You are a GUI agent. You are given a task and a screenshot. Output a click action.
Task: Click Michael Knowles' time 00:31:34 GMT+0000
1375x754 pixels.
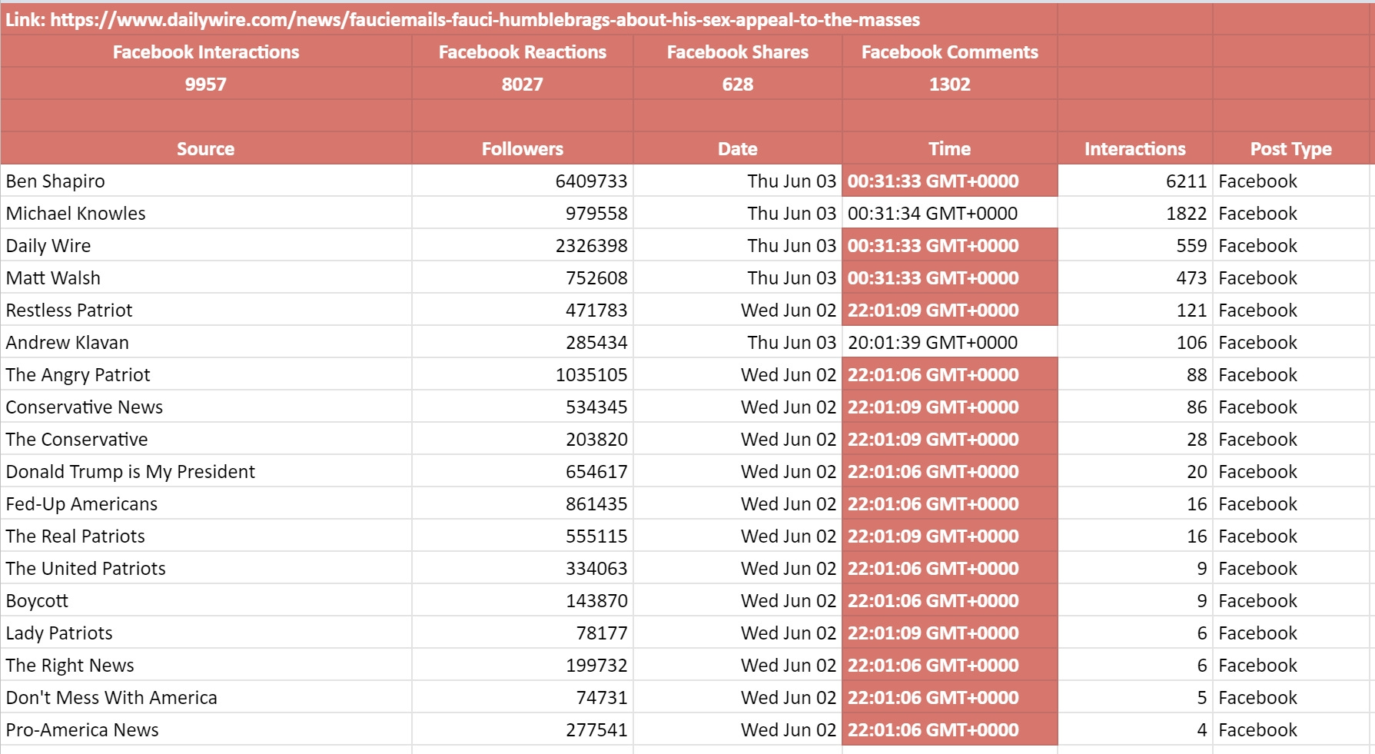(x=950, y=213)
